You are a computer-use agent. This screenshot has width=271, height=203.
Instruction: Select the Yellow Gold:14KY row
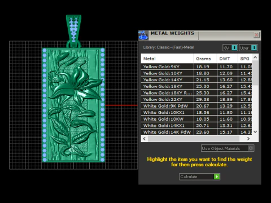(196, 80)
